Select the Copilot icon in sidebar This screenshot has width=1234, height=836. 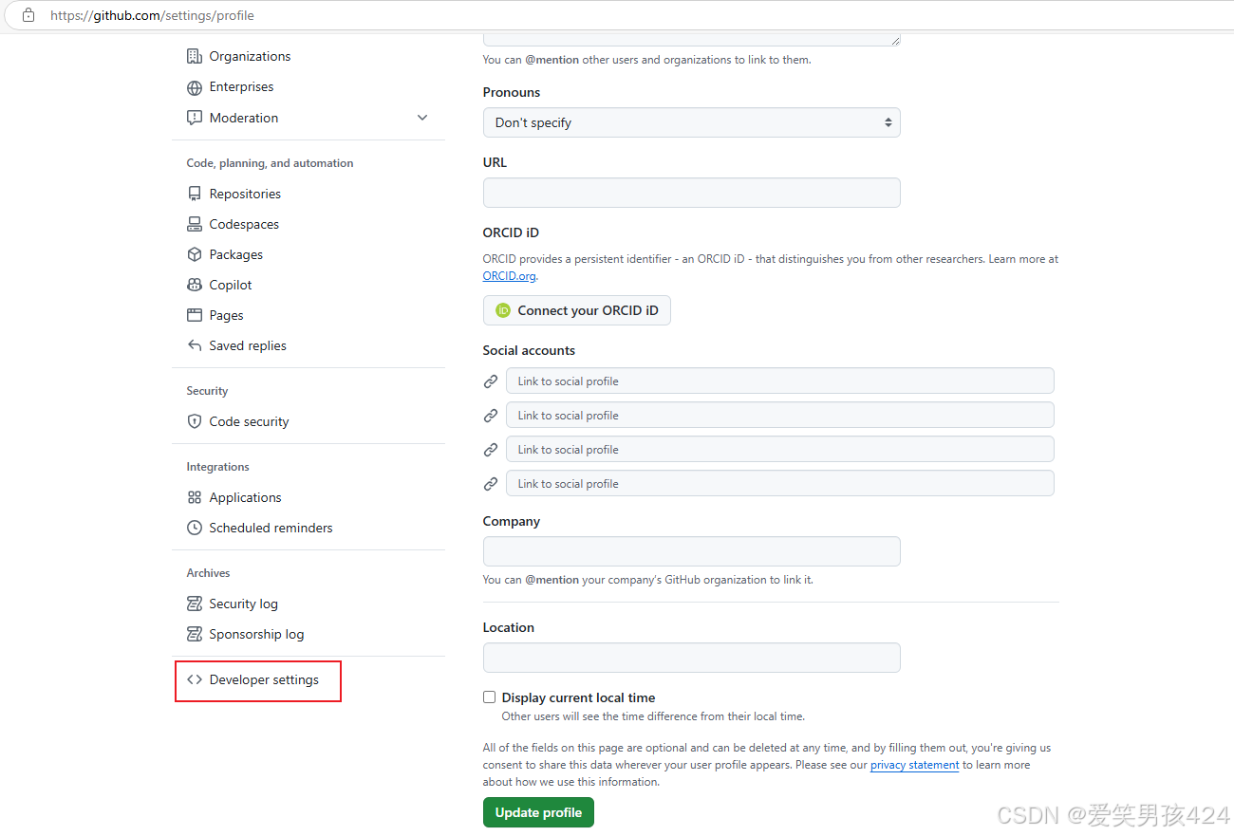pyautogui.click(x=193, y=285)
